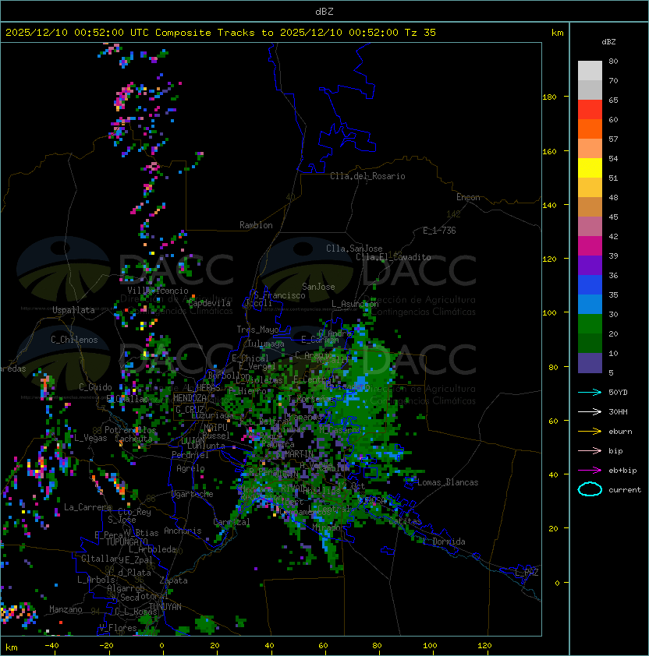Click the '180' tick on vertical km axis
Viewport: 649px width, 656px height.
point(549,97)
